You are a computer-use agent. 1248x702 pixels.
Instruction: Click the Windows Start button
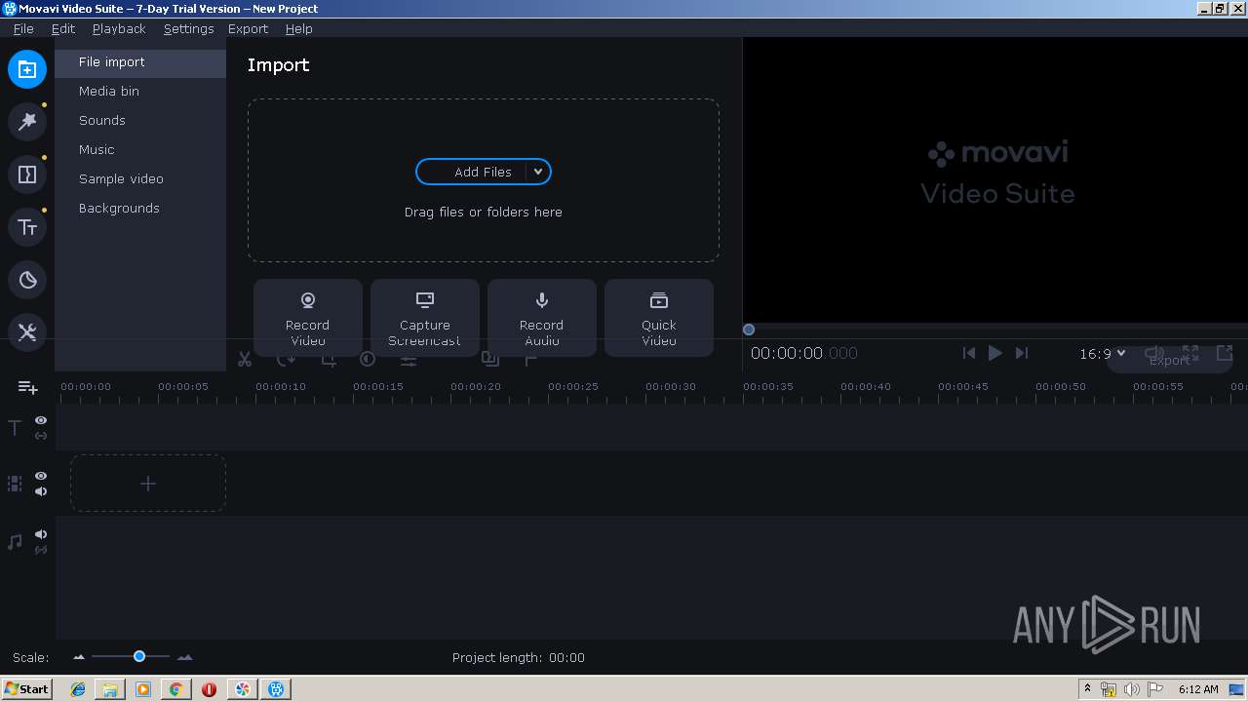pyautogui.click(x=26, y=689)
